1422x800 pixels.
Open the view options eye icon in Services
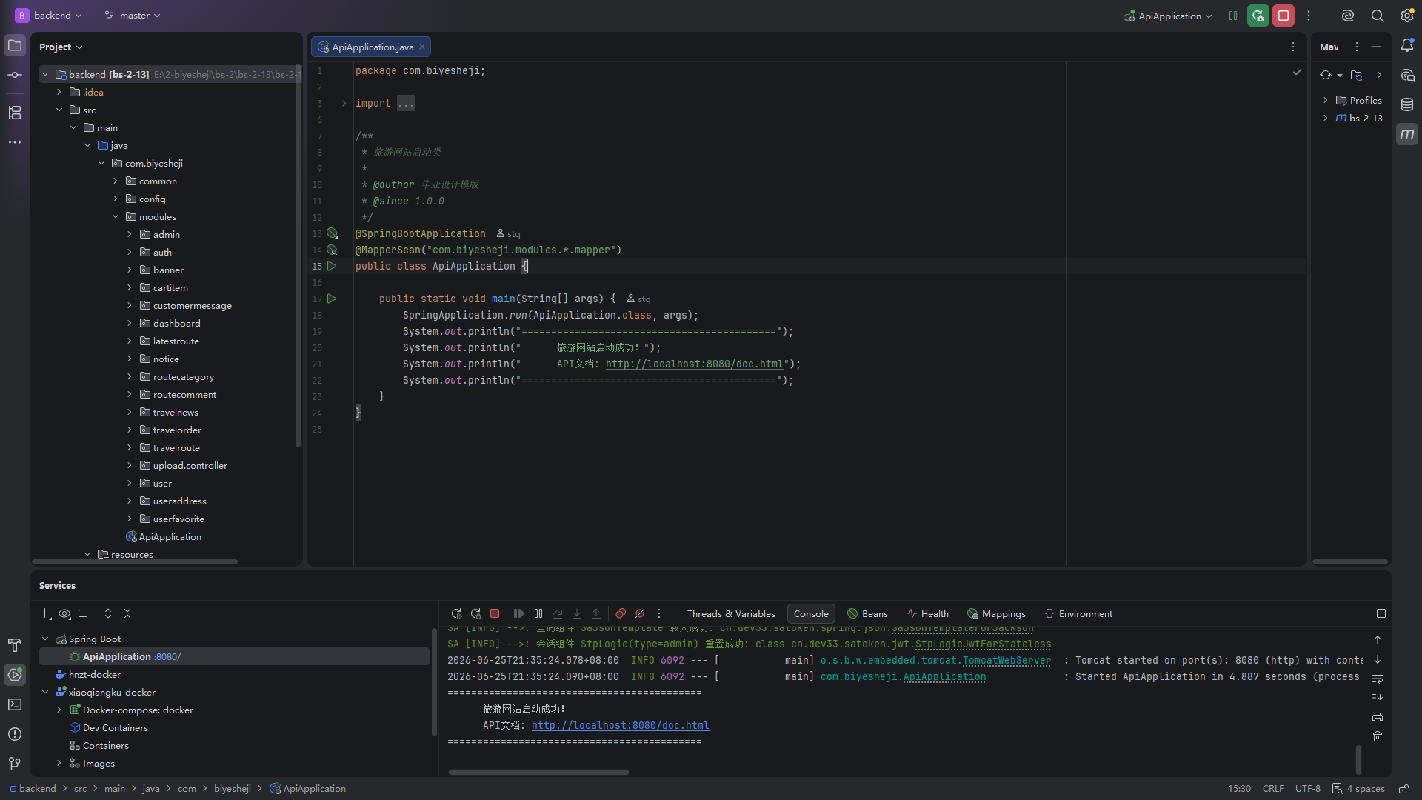click(x=64, y=613)
